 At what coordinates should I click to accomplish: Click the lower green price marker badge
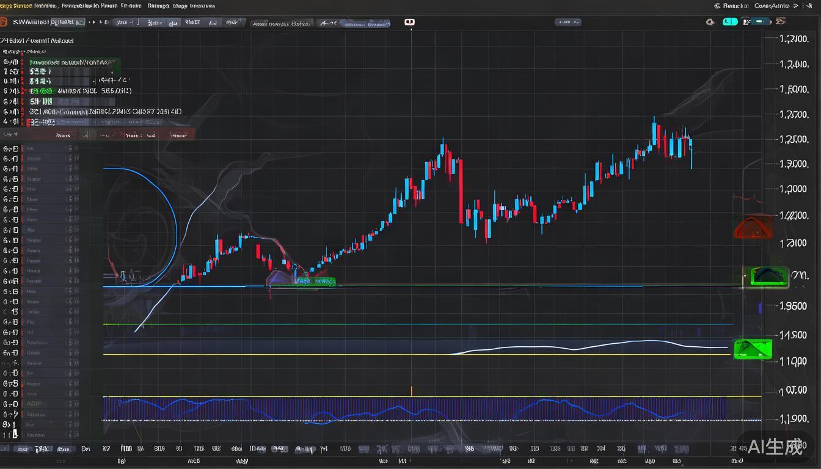(x=753, y=349)
